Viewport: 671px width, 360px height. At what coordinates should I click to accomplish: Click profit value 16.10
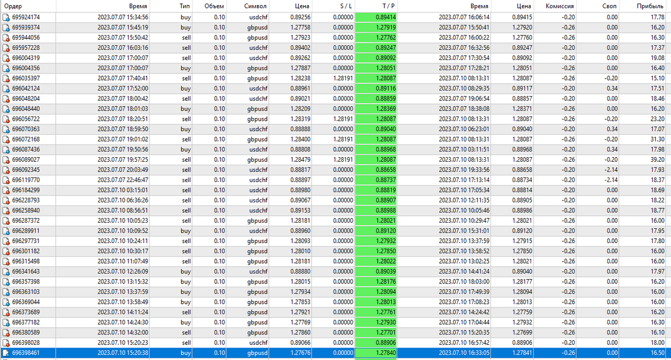[657, 332]
